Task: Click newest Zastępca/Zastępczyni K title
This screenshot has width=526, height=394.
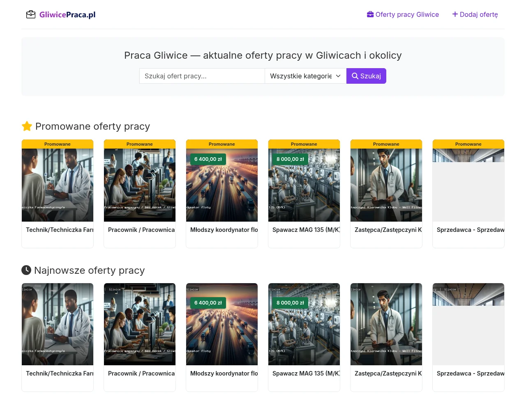Action: 388,373
